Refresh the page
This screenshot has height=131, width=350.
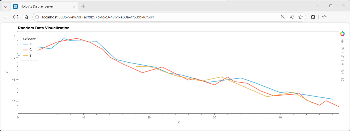click(16, 17)
